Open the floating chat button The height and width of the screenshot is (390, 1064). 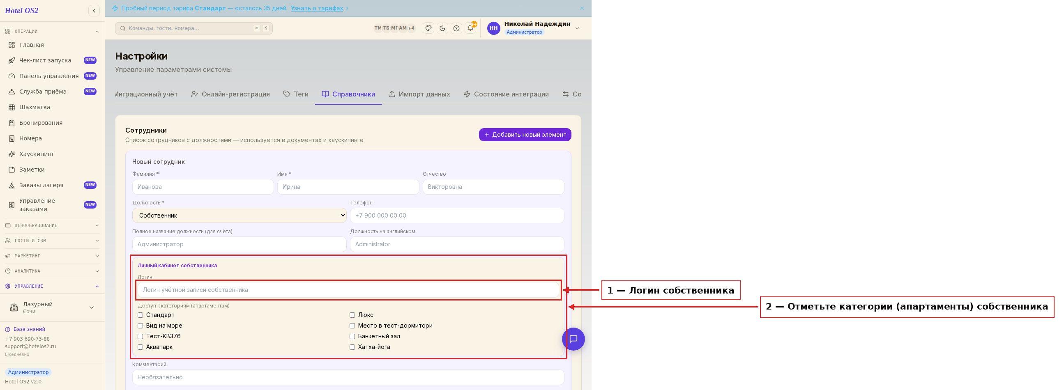(573, 339)
